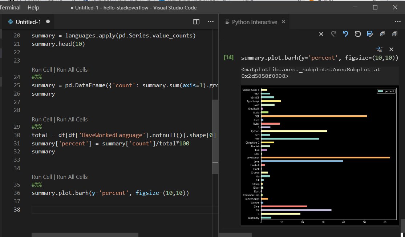Remove cell 14 output from Interactive window

click(x=391, y=49)
